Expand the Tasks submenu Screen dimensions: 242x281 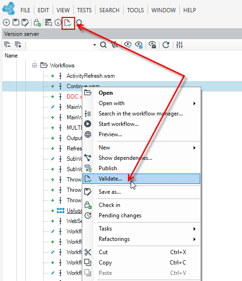[x=141, y=229]
